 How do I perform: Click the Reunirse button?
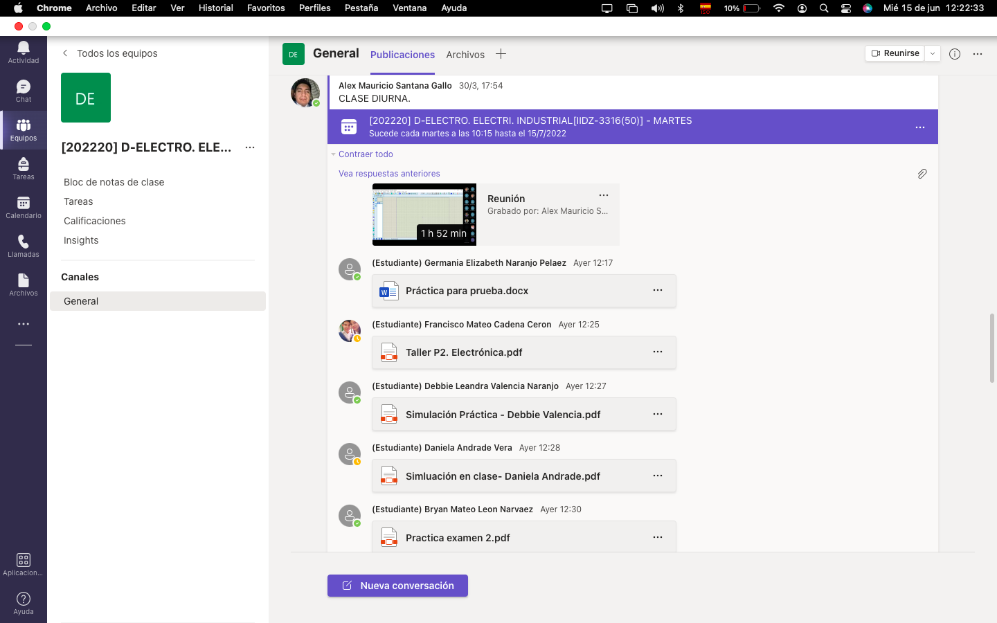(895, 53)
